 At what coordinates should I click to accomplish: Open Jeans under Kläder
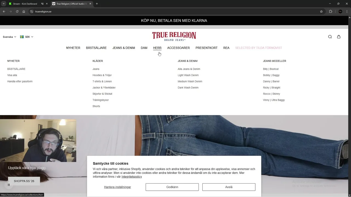click(x=96, y=69)
